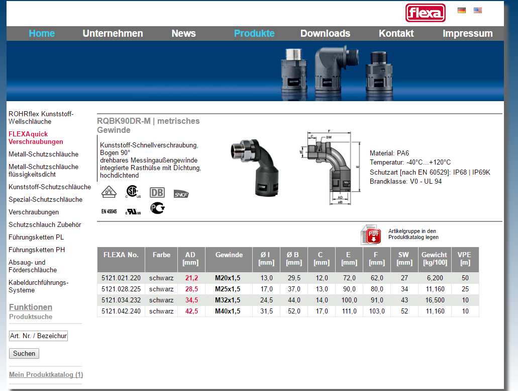This screenshot has height=391, width=518.
Task: Open Schutzschlauch Zubehör category
Action: click(45, 224)
